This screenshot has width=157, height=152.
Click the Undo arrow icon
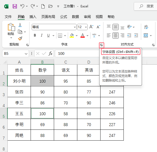coord(22,6)
